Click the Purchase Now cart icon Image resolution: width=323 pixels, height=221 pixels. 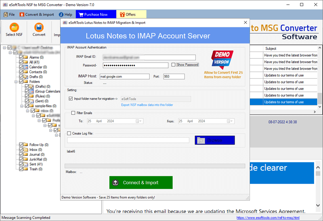(x=79, y=14)
